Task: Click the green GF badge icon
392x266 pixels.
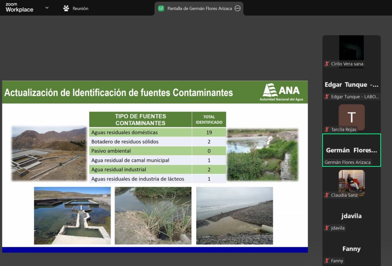Action: 161,8
